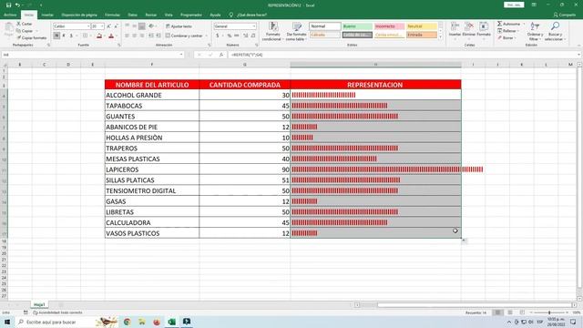Viewport: 583px width, 328px height.
Task: Cut selection with the Cortar scissors
Action: point(25,24)
